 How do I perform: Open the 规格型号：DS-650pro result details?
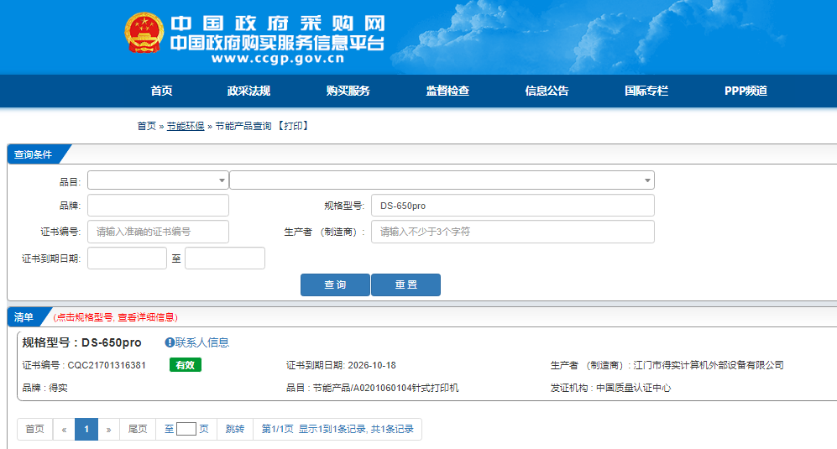(81, 342)
